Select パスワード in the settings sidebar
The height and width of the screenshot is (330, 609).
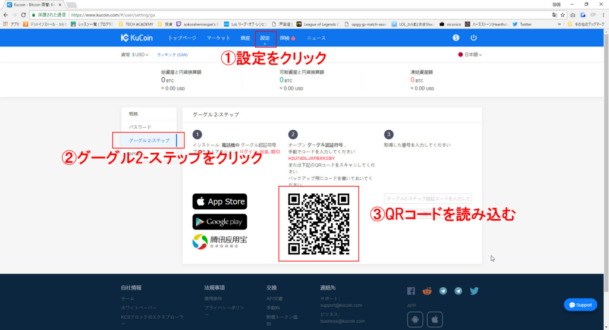[x=149, y=127]
